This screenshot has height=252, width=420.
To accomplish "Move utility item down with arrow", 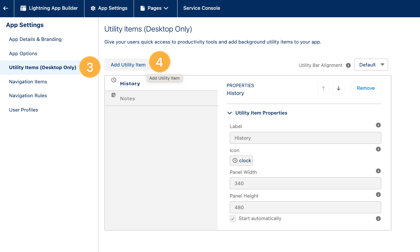I will tap(338, 88).
